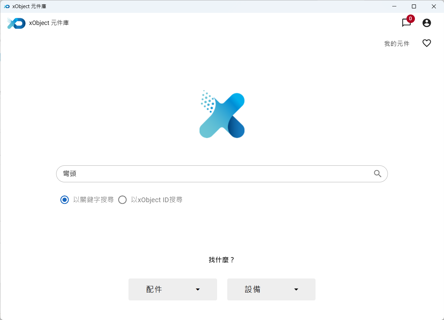Image resolution: width=444 pixels, height=320 pixels.
Task: Click the red notification badge showing 0
Action: (x=411, y=19)
